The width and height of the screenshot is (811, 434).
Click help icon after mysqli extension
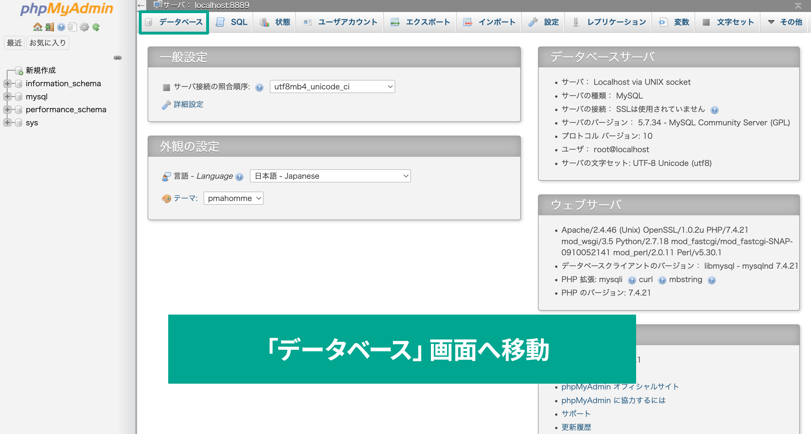click(632, 280)
